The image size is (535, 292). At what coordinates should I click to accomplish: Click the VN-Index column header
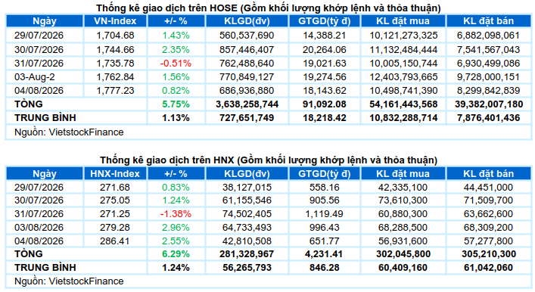115,21
